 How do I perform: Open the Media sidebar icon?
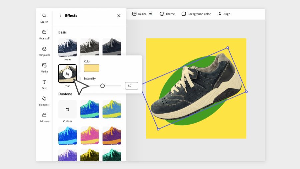click(x=44, y=65)
